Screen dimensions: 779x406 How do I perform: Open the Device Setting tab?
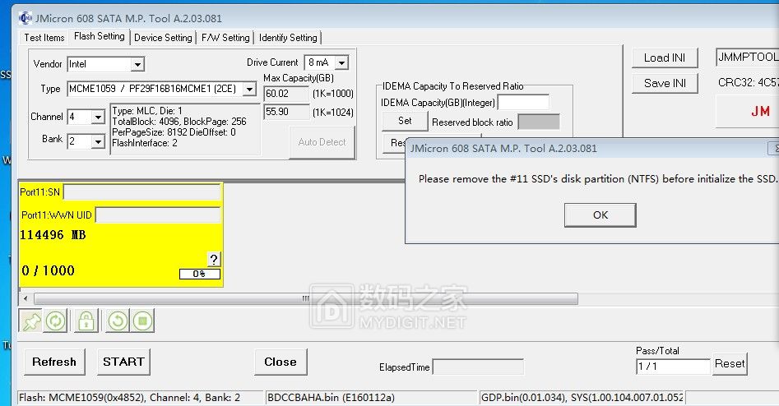point(163,38)
